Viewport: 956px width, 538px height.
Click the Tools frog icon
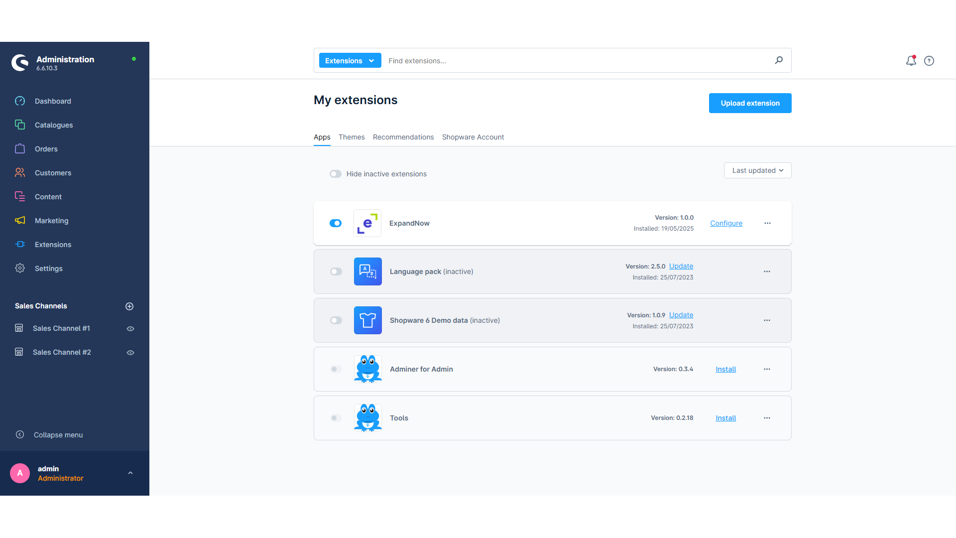[x=368, y=418]
